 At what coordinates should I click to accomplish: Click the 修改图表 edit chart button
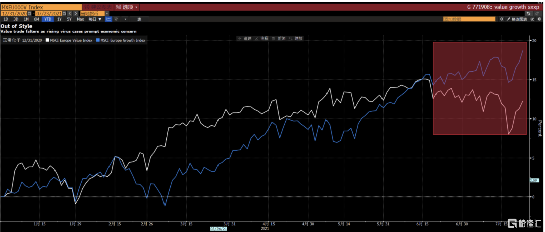point(517,19)
